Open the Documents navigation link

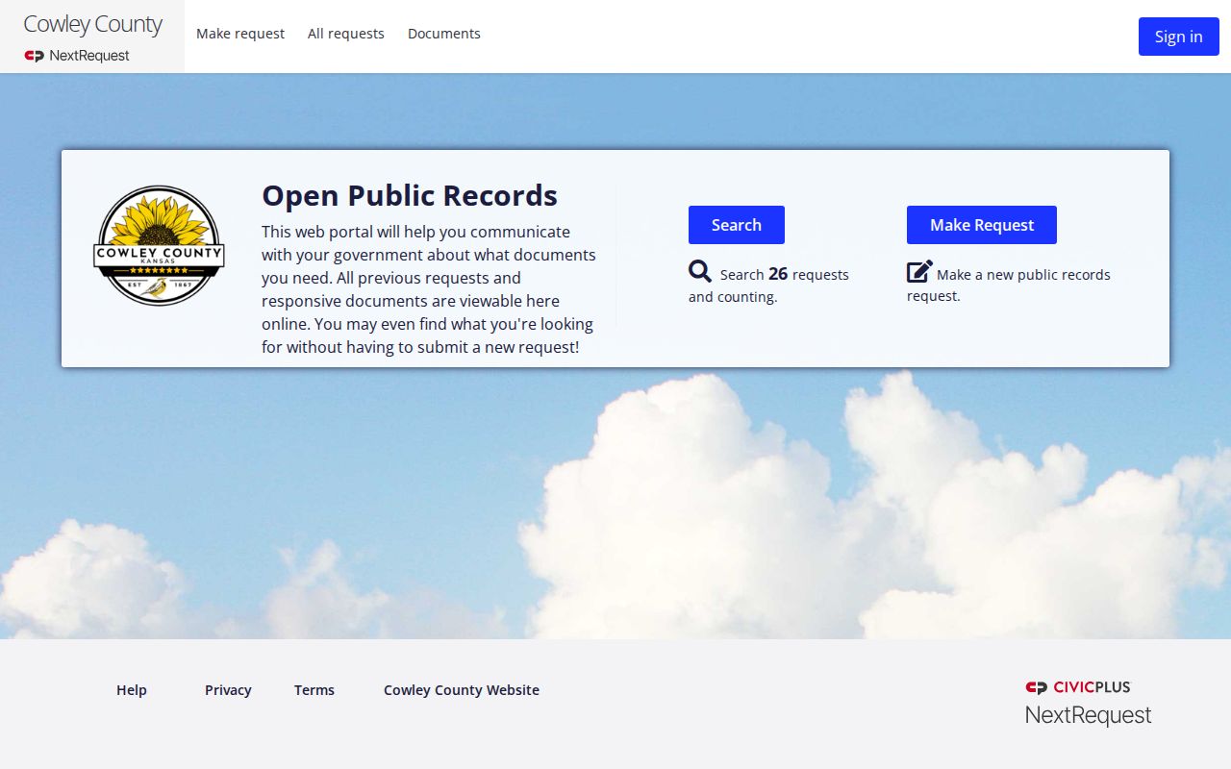point(444,34)
